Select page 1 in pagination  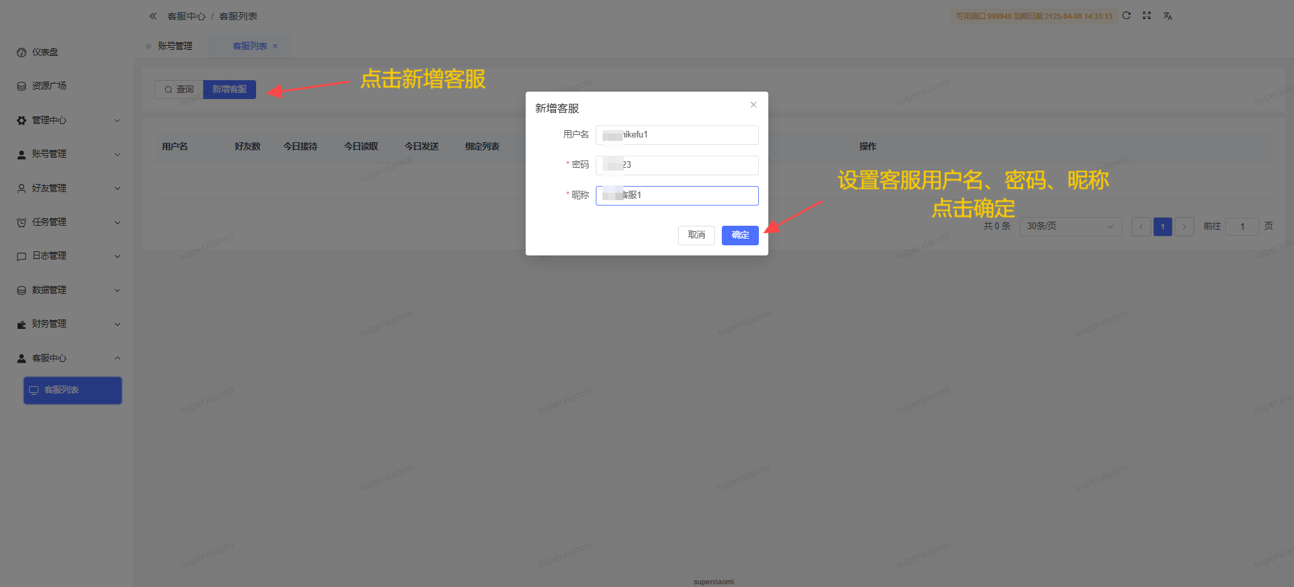(1163, 226)
